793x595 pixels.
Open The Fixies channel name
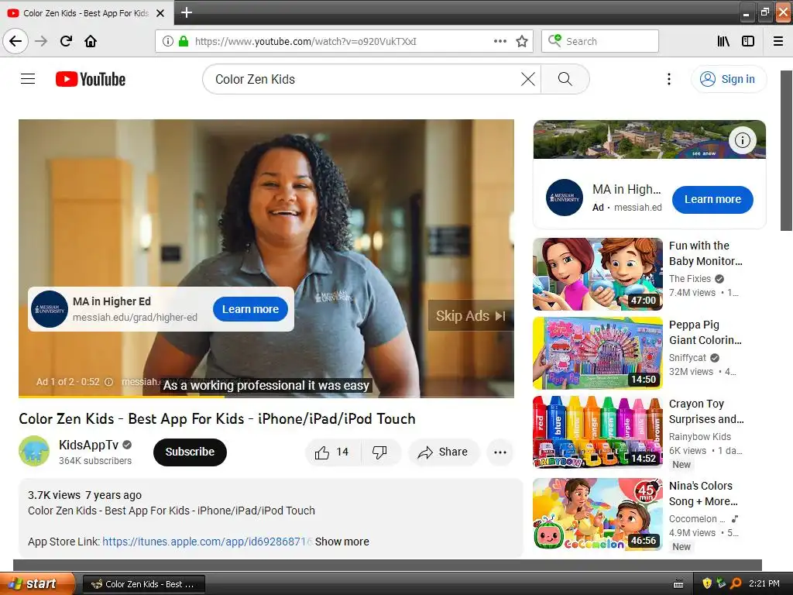pos(690,279)
